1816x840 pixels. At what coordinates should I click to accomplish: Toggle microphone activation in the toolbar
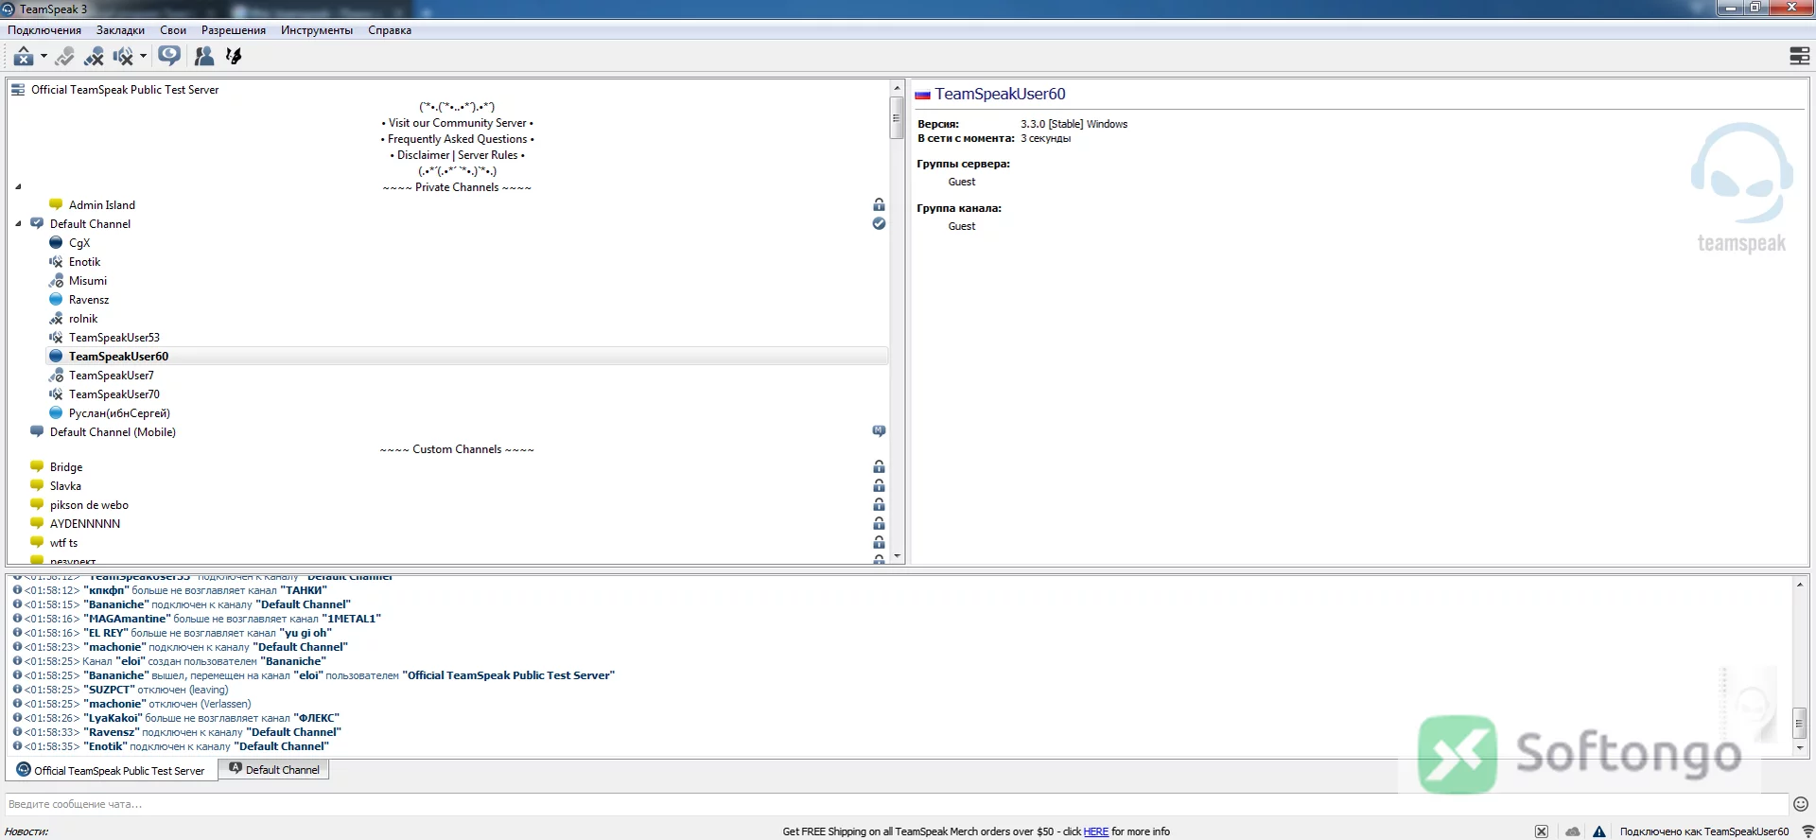click(64, 57)
